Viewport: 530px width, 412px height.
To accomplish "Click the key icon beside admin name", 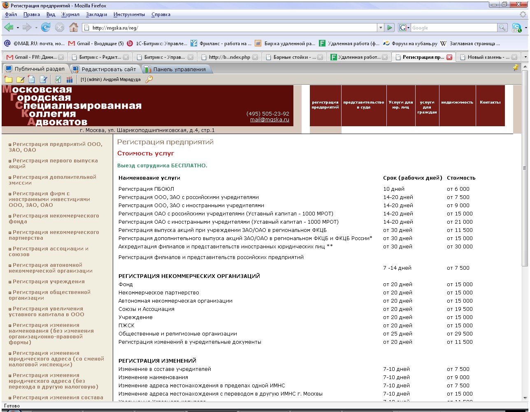I will [149, 79].
